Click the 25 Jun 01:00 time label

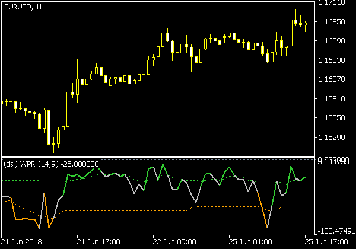point(250,242)
